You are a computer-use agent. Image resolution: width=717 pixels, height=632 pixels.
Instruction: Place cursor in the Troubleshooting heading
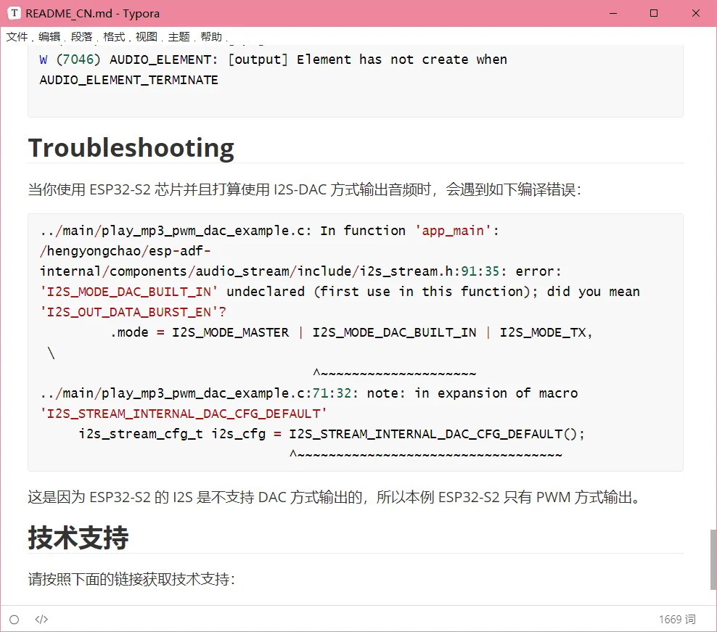131,148
